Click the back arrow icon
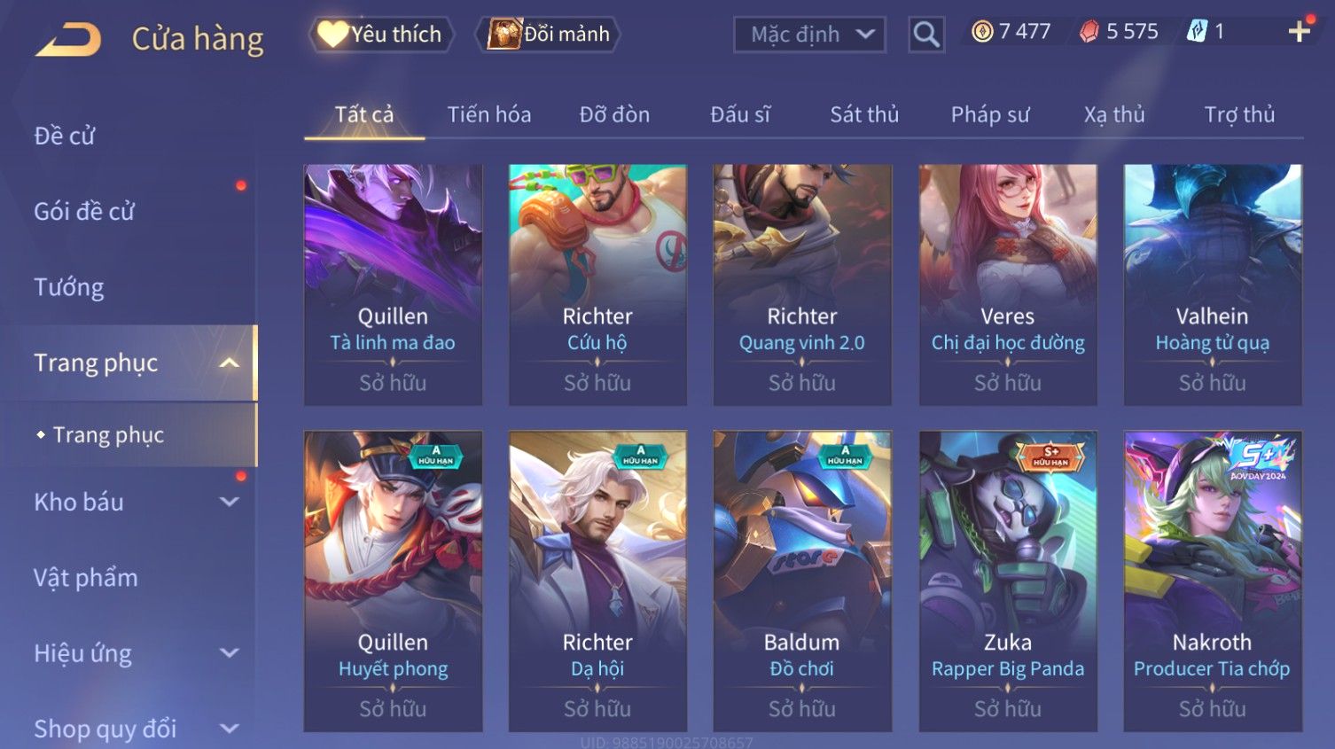 point(68,40)
